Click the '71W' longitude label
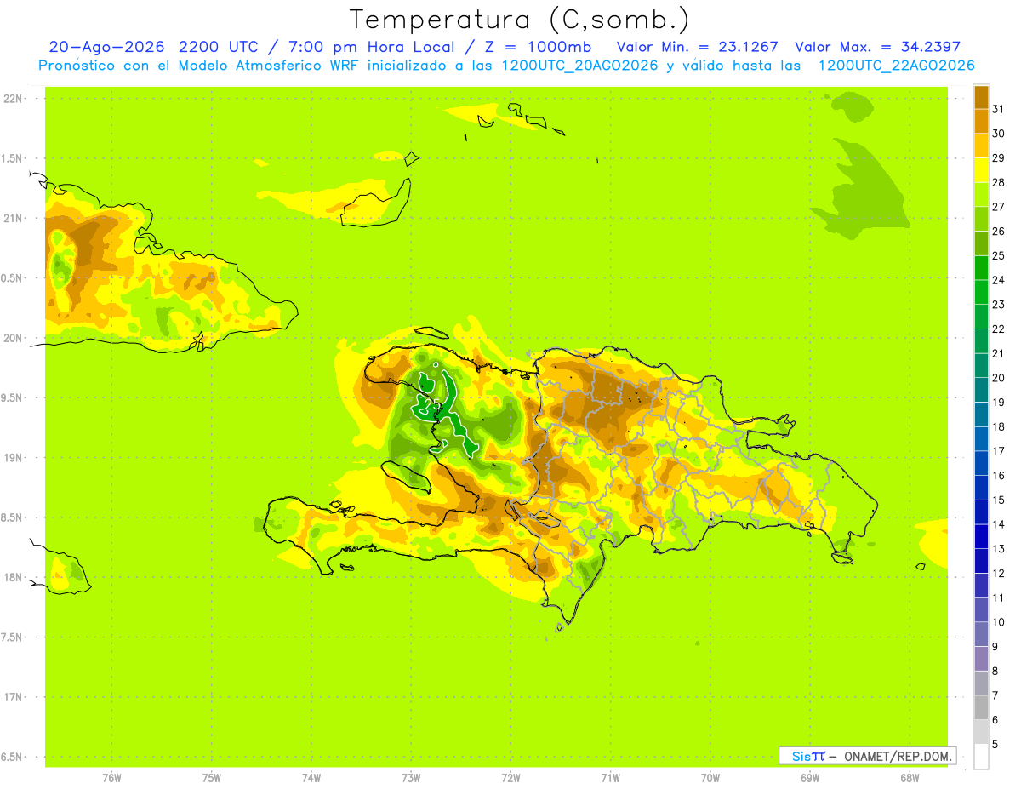 coord(610,777)
